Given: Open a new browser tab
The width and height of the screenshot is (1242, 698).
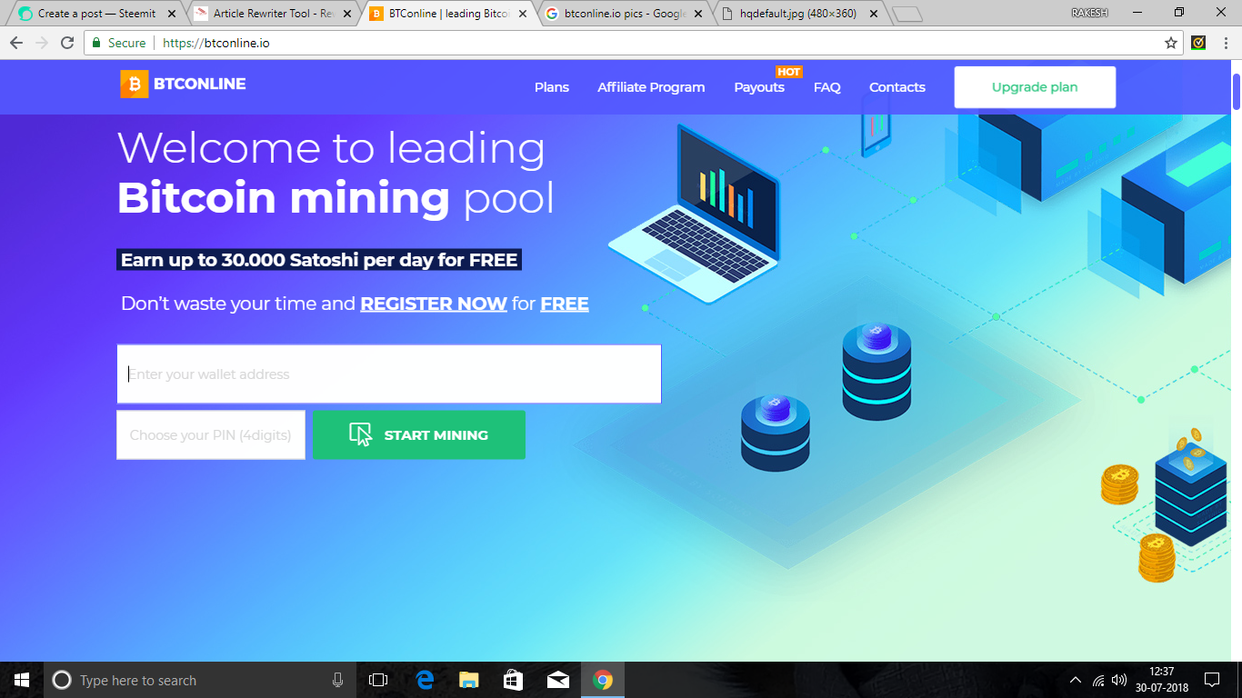Looking at the screenshot, I should 906,14.
